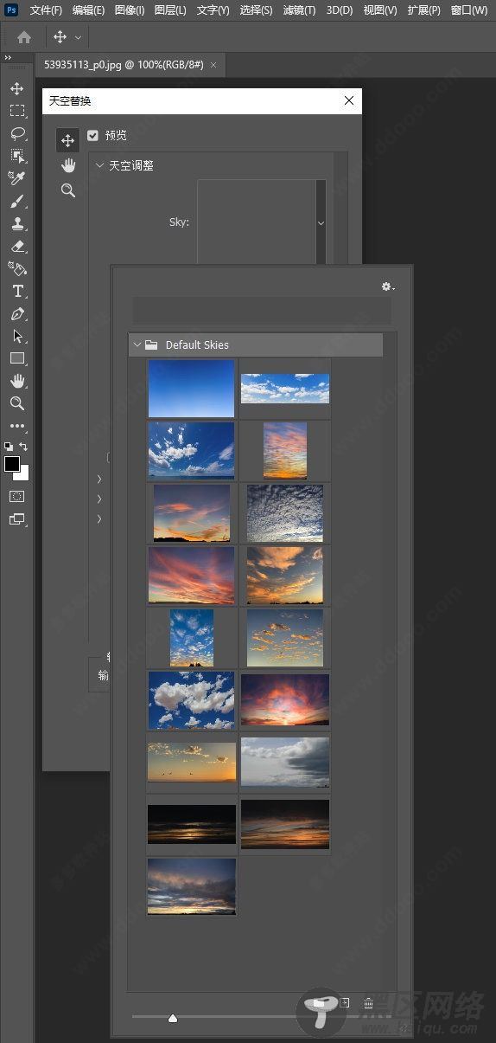Pick the Clone Stamp tool
The image size is (496, 1043).
click(17, 223)
